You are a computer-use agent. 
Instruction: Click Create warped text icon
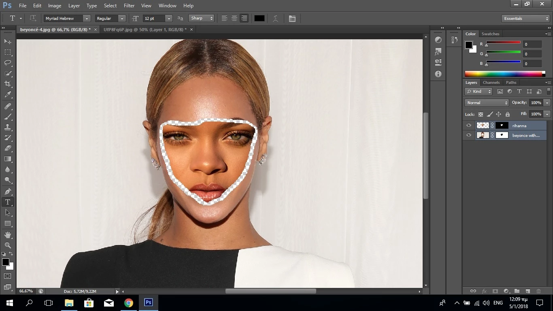(275, 18)
